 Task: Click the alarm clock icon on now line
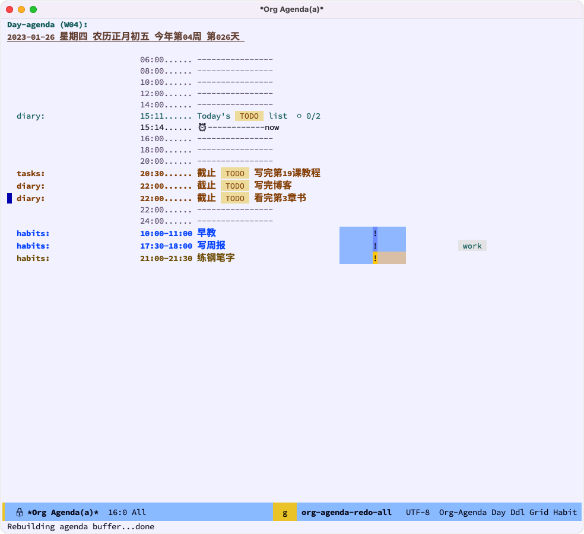coord(202,128)
